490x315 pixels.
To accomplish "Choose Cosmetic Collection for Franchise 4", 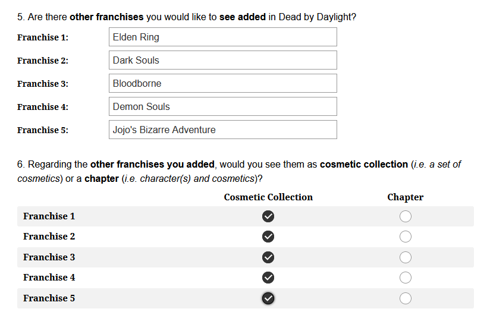I will pyautogui.click(x=268, y=278).
